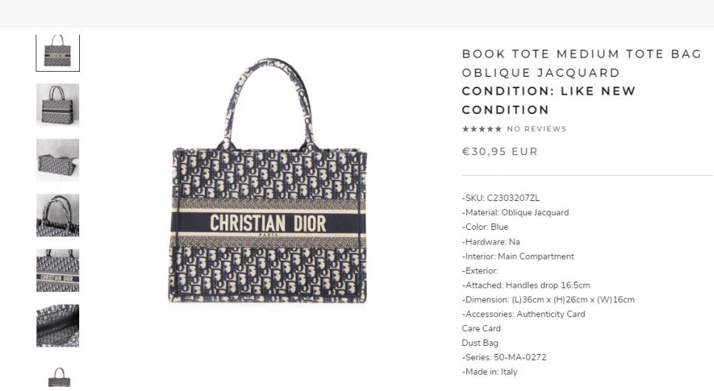
Task: Click the Series 50-MA-0272 line
Action: point(504,357)
